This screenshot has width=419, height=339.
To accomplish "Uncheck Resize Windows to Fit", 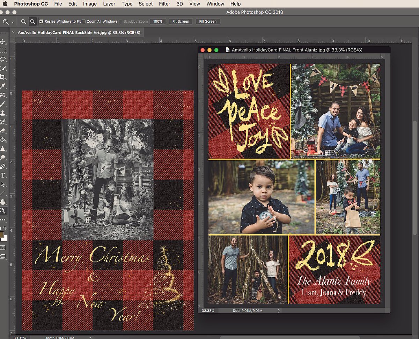I will [41, 21].
